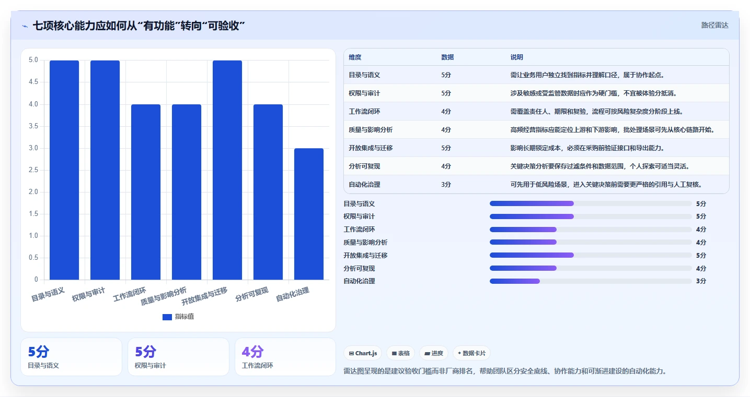Click the 分析可复现 bar in the chart
This screenshot has height=397, width=750.
tap(268, 192)
